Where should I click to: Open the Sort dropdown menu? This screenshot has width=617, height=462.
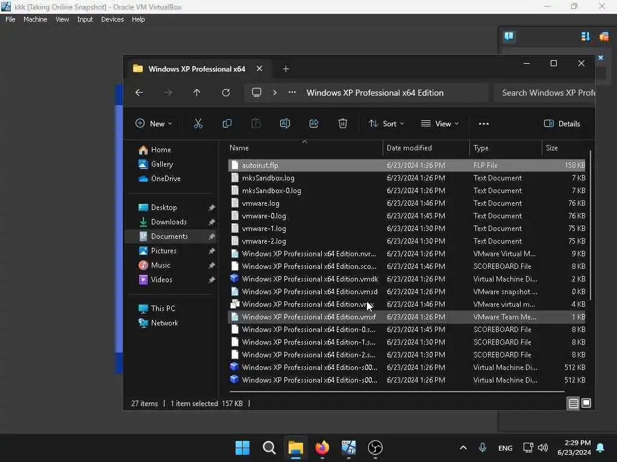click(x=386, y=123)
